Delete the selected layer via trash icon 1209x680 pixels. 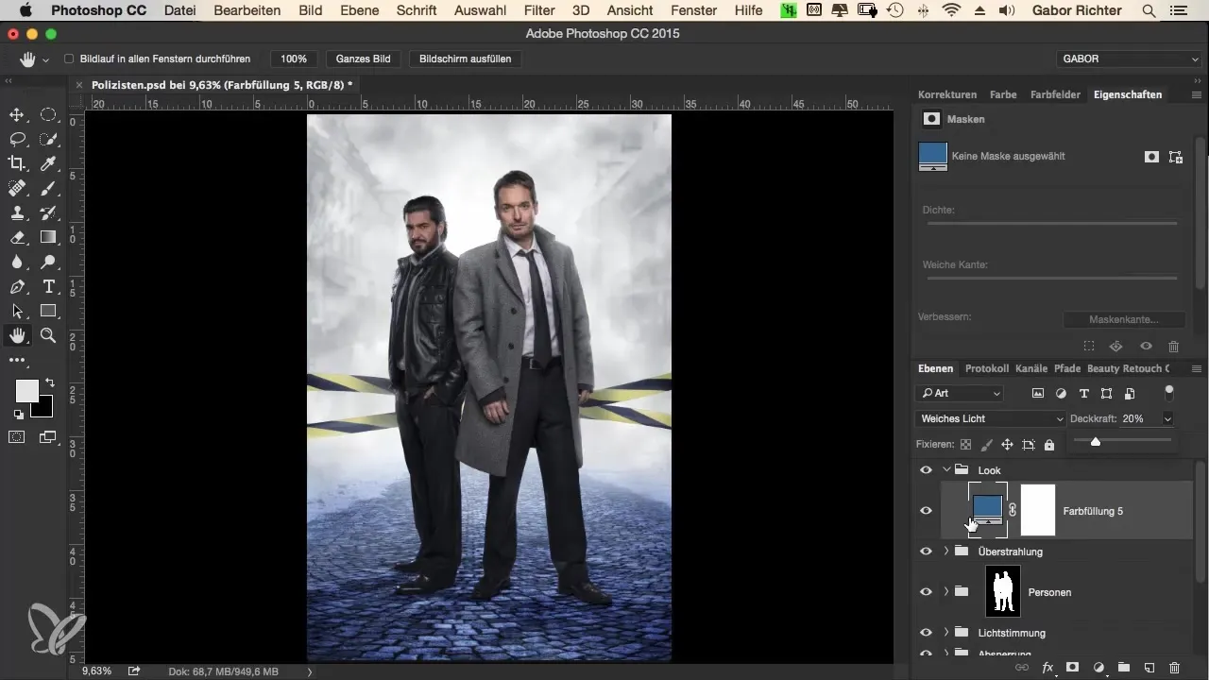tap(1174, 667)
